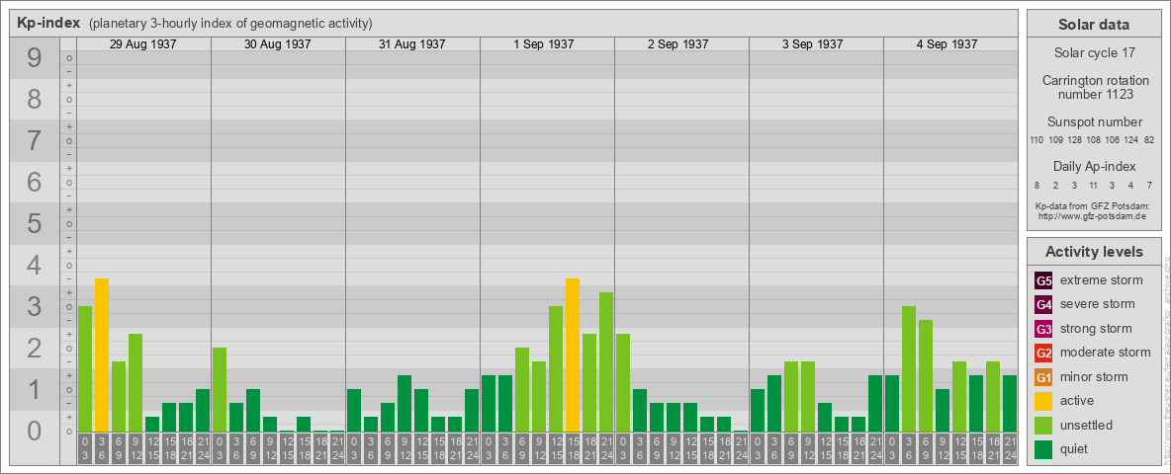Click the 'Solar data' panel heading

point(1094,25)
